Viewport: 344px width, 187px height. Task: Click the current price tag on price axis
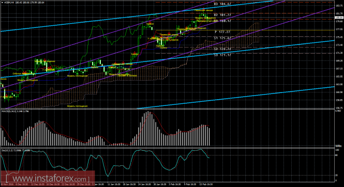(339, 18)
